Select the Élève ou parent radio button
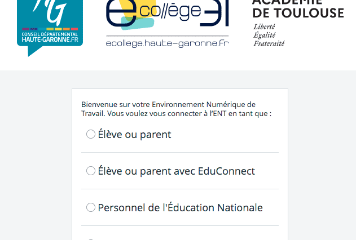Screen dimensions: 356x240 tap(91, 134)
